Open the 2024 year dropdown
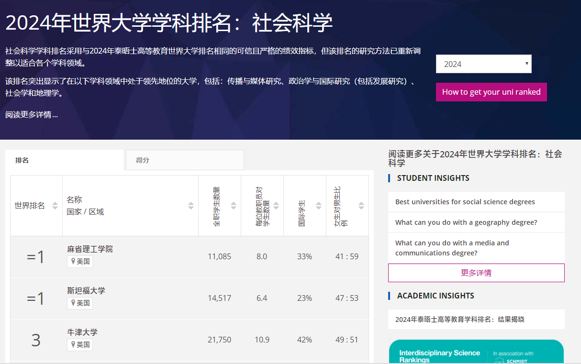Image resolution: width=581 pixels, height=364 pixels. (483, 64)
